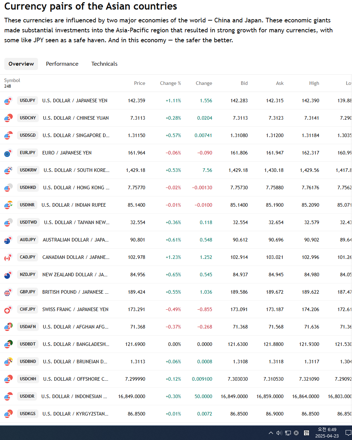Click the USDCNY flag pair icon
352x440 pixels.
click(x=8, y=118)
